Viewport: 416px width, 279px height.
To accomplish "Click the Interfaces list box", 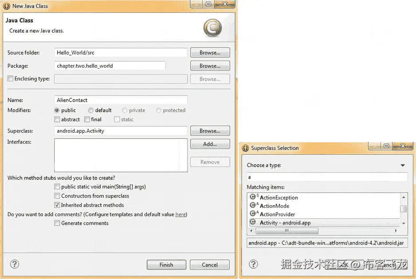I will click(x=121, y=155).
